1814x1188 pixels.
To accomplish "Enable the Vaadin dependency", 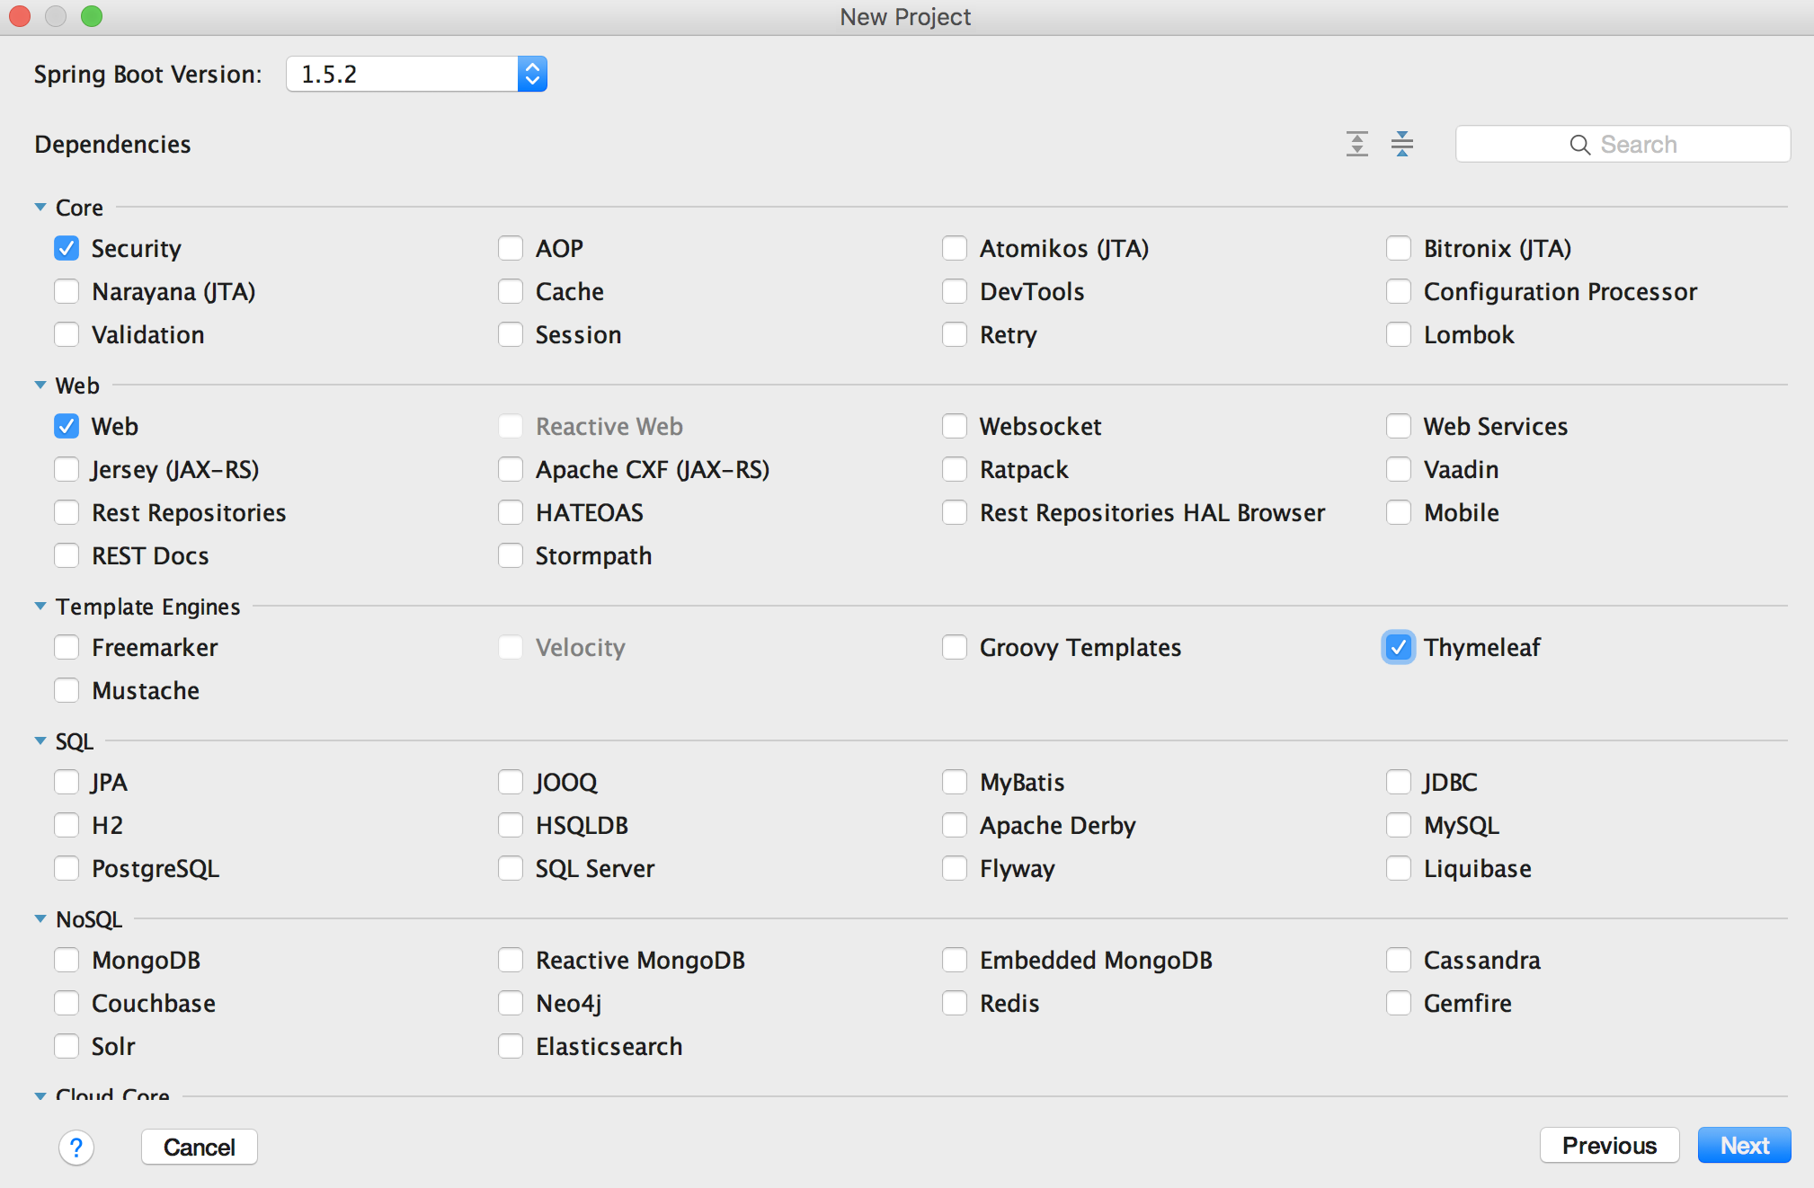I will (1399, 469).
